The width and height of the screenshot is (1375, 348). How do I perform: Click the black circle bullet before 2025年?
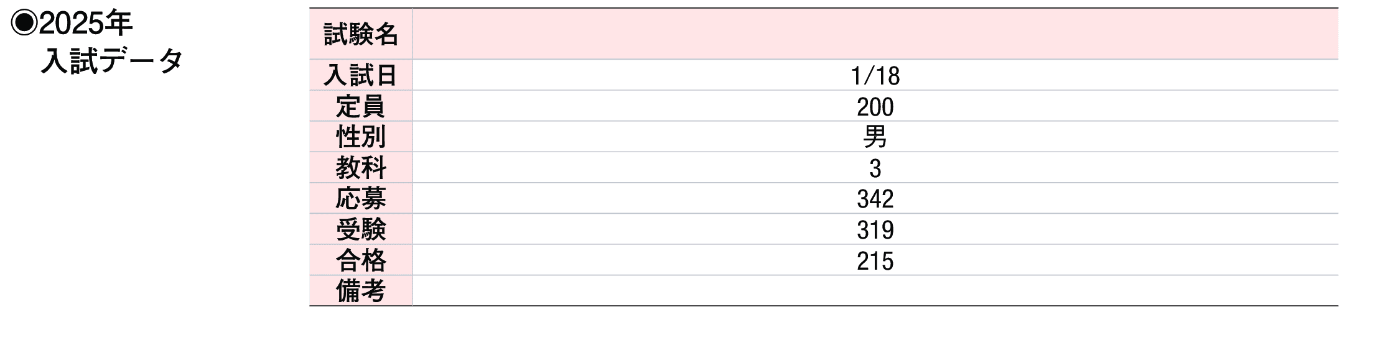pos(24,24)
